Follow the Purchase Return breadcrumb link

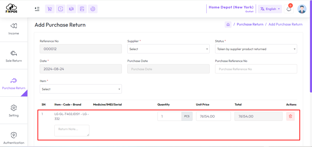point(250,24)
